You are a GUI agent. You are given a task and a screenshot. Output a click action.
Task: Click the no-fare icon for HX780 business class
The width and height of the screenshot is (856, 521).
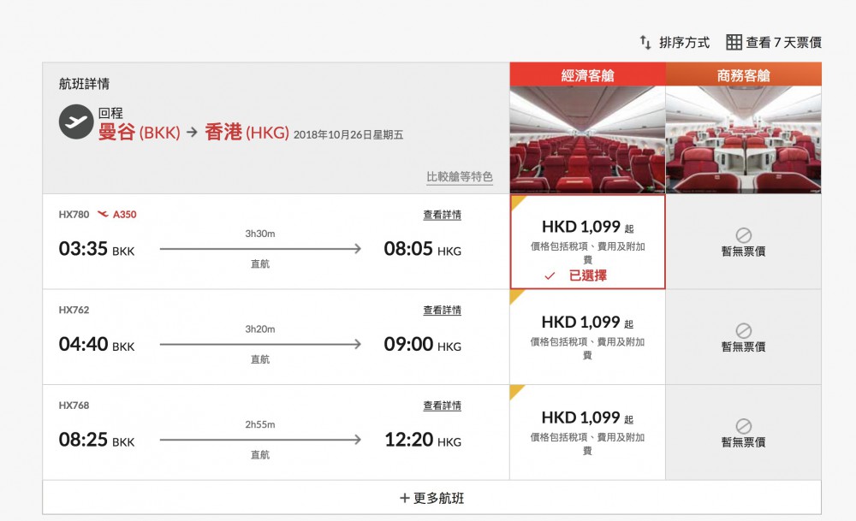pyautogui.click(x=741, y=237)
